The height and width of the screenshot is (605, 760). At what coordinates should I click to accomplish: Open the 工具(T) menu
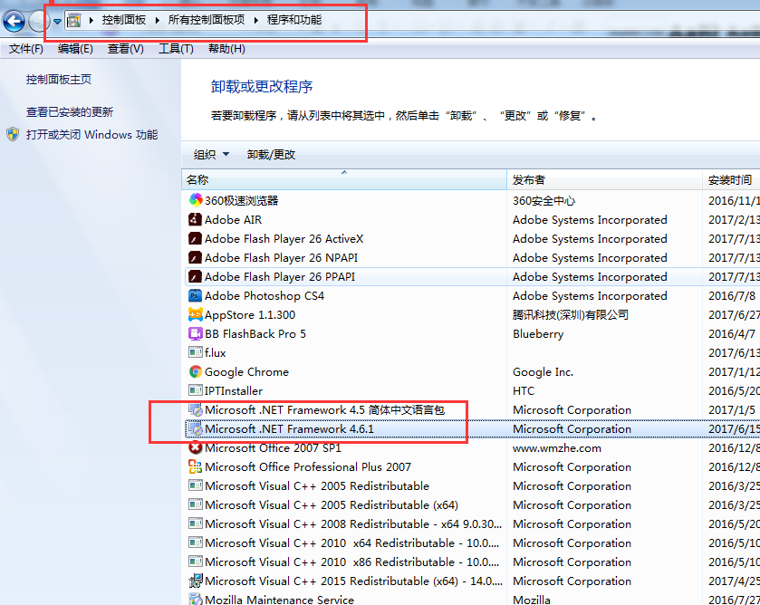pyautogui.click(x=176, y=49)
